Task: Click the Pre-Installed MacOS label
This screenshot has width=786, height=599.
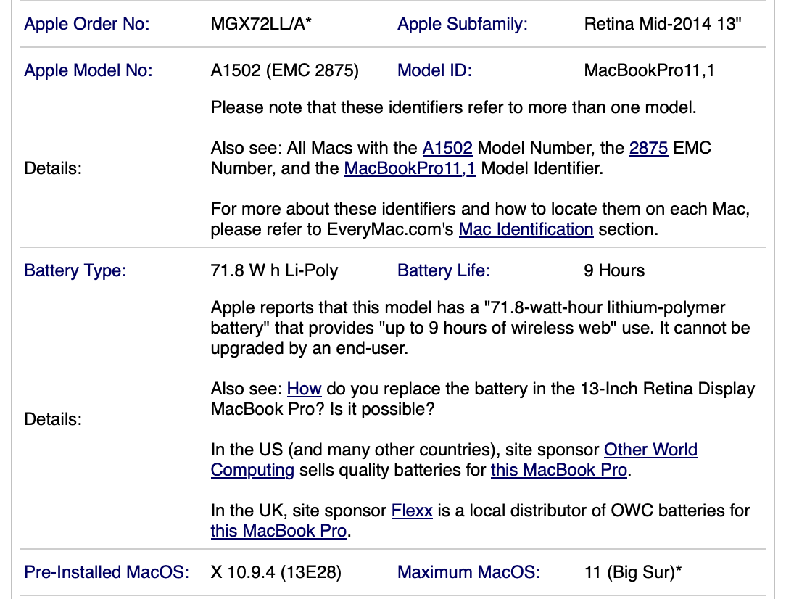Action: 107,572
